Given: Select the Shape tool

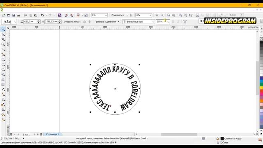Looking at the screenshot, I should tap(3, 35).
